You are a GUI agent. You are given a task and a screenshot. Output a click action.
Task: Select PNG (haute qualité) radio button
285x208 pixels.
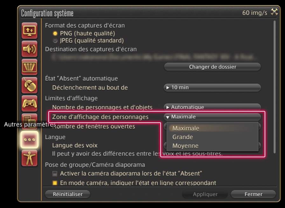(55, 33)
